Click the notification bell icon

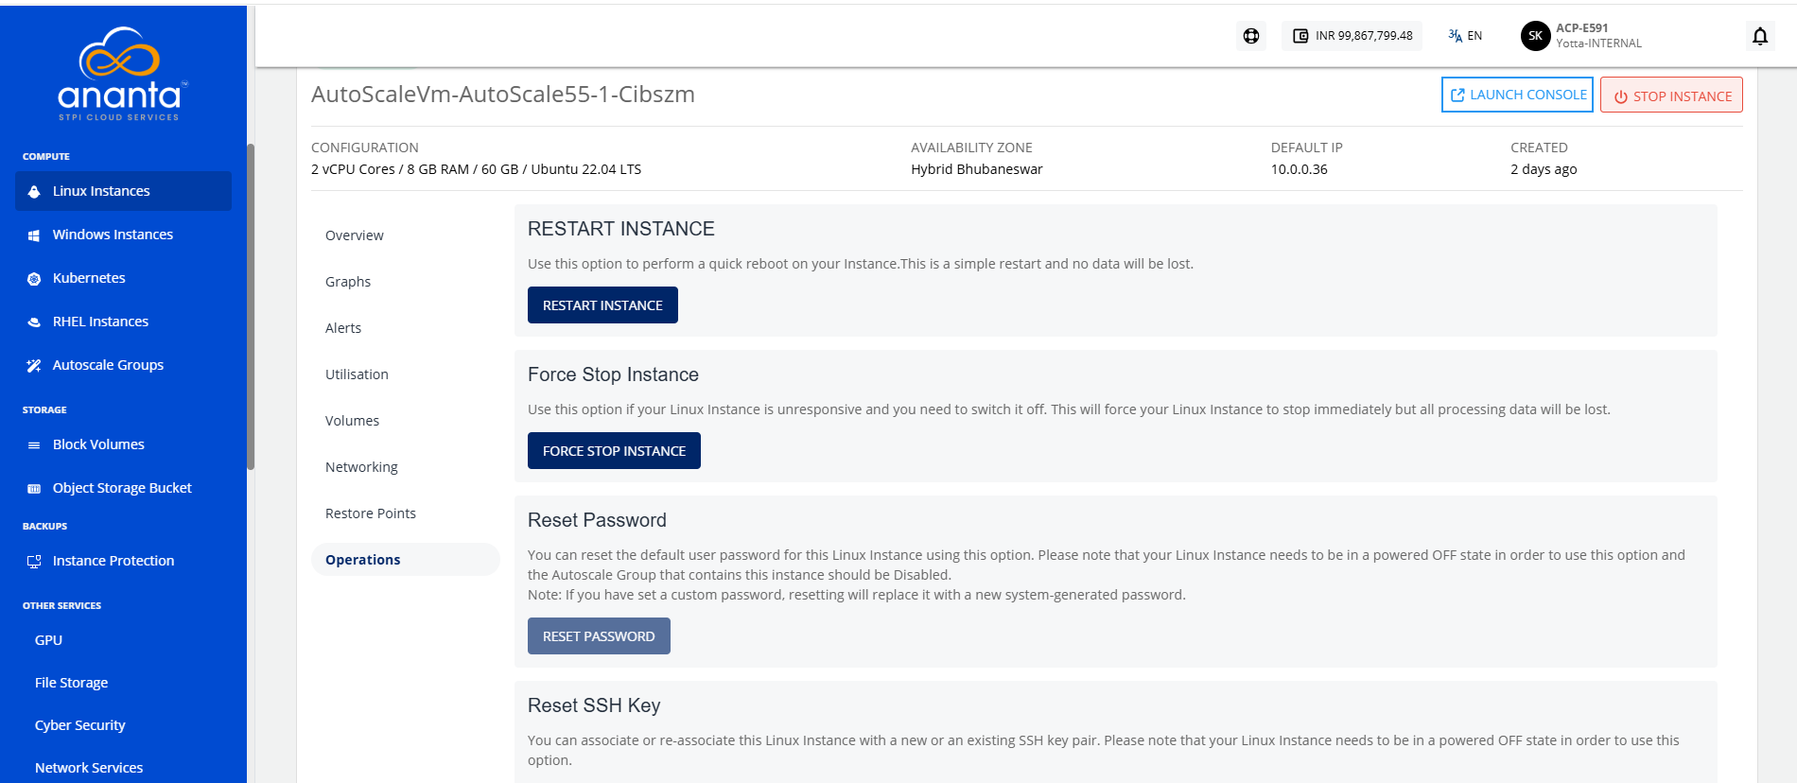(x=1759, y=36)
